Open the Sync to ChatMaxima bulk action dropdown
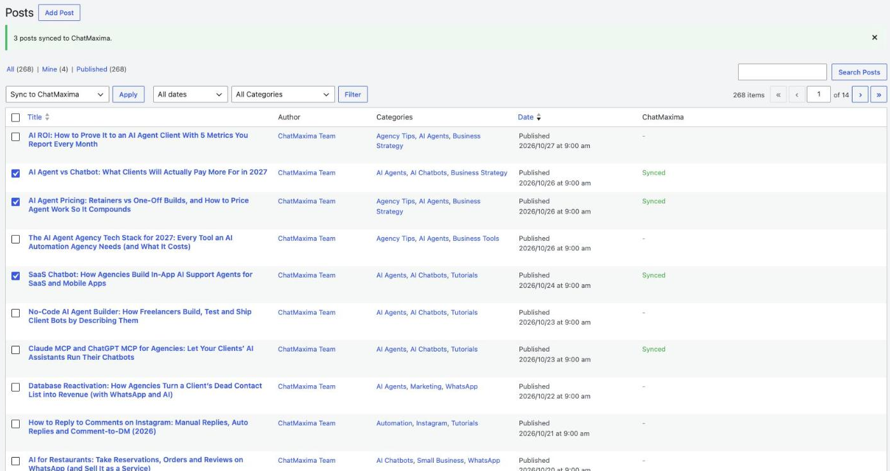The height and width of the screenshot is (471, 890). tap(57, 94)
